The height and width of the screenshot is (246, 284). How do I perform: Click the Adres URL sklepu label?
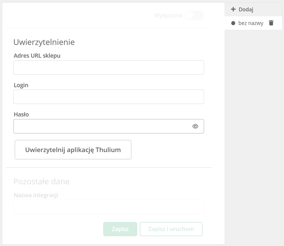[x=37, y=55]
